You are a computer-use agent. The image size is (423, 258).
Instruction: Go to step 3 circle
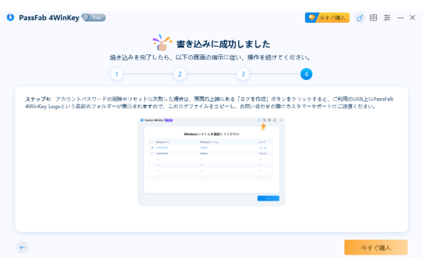[x=243, y=74]
